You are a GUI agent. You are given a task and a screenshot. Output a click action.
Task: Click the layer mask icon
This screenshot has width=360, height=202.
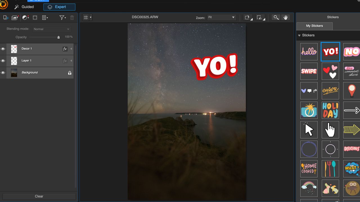coord(35,18)
